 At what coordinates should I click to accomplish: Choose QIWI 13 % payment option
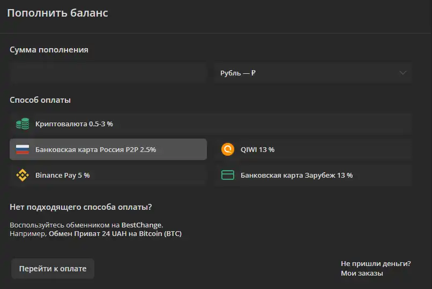(313, 149)
